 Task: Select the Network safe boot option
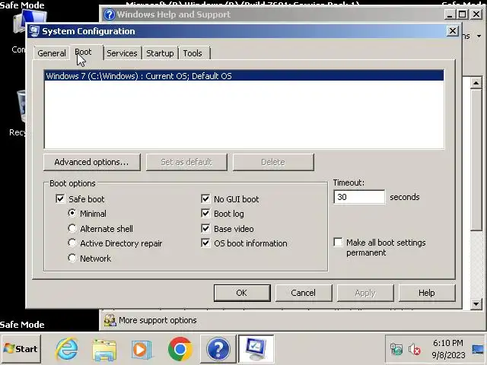(72, 258)
